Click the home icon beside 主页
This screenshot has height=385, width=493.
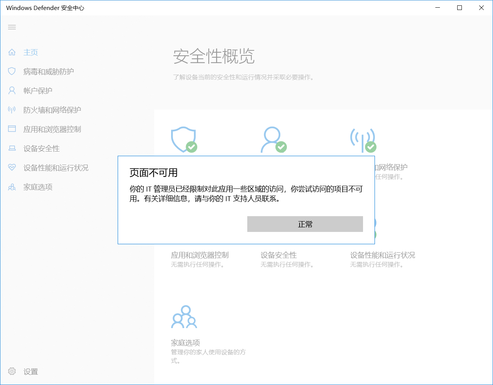(12, 52)
